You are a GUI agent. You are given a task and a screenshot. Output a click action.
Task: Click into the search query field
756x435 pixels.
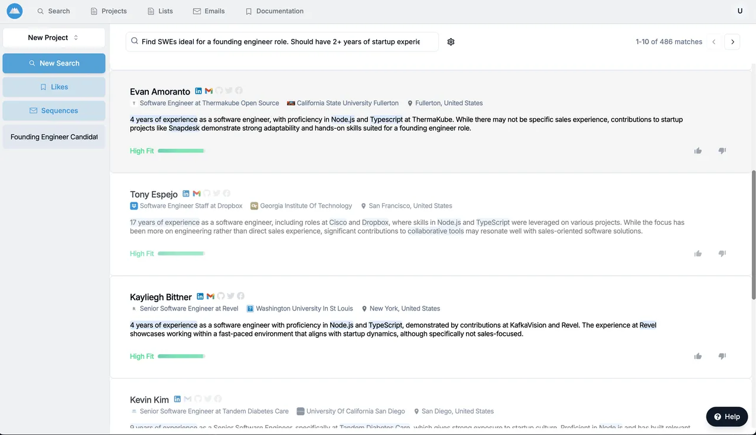(282, 42)
